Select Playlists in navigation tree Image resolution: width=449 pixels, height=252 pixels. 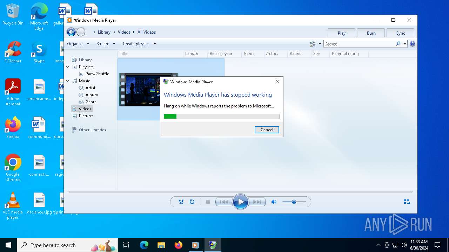click(86, 67)
